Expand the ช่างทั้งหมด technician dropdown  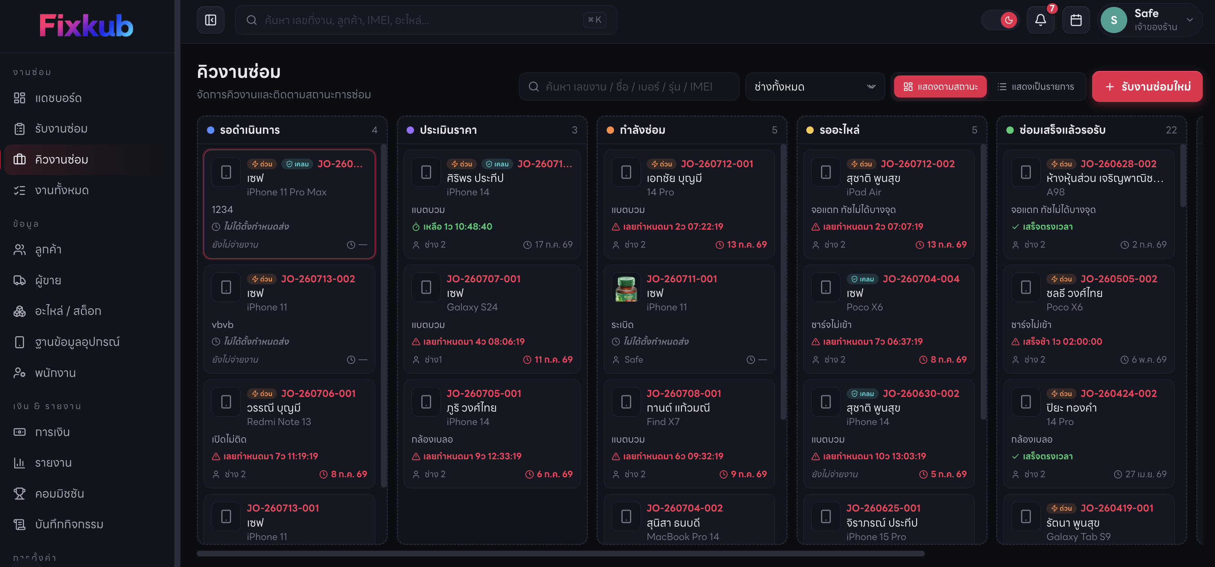tap(814, 87)
